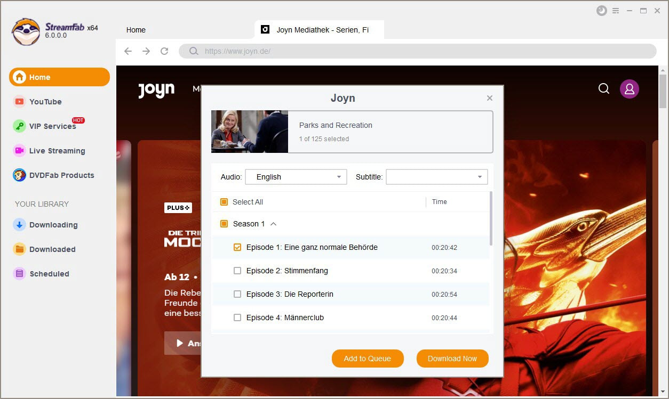Click the episode list scrollbar
Viewport: 669px width, 399px height.
[x=491, y=218]
